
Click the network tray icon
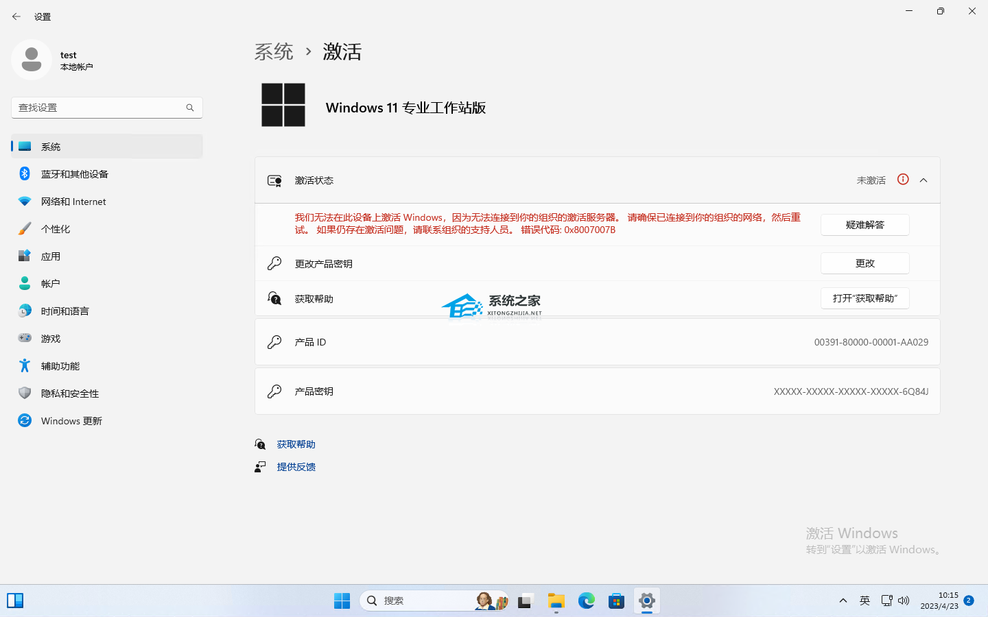(886, 601)
